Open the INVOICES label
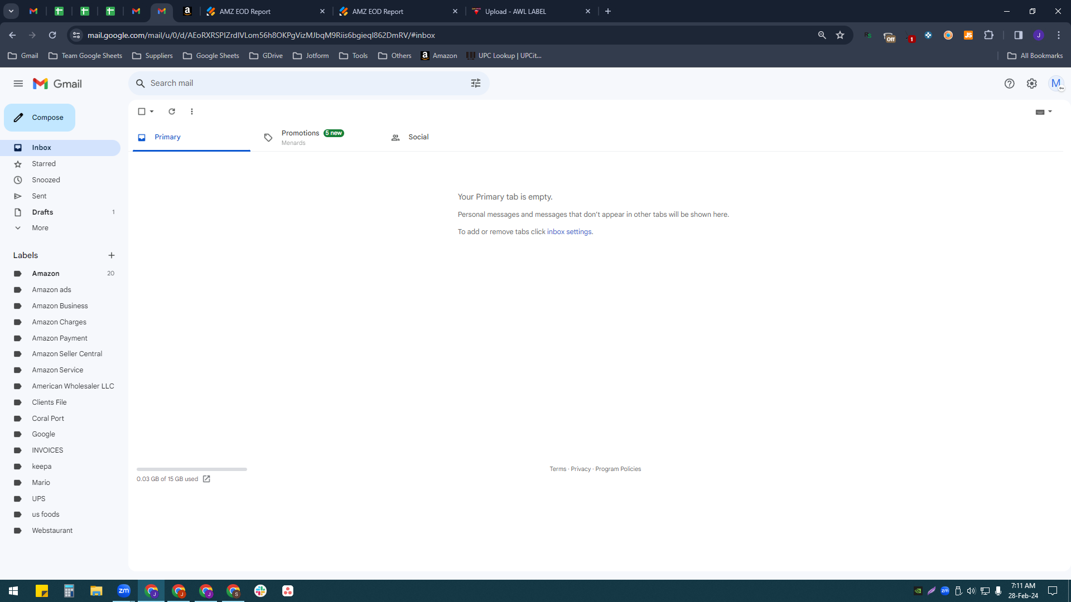This screenshot has height=602, width=1071. (60, 450)
